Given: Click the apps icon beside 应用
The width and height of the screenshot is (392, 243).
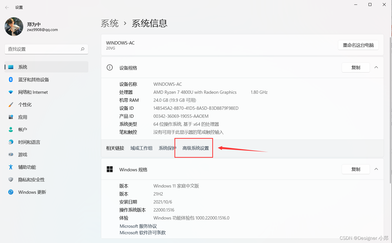Looking at the screenshot, I should pyautogui.click(x=11, y=117).
